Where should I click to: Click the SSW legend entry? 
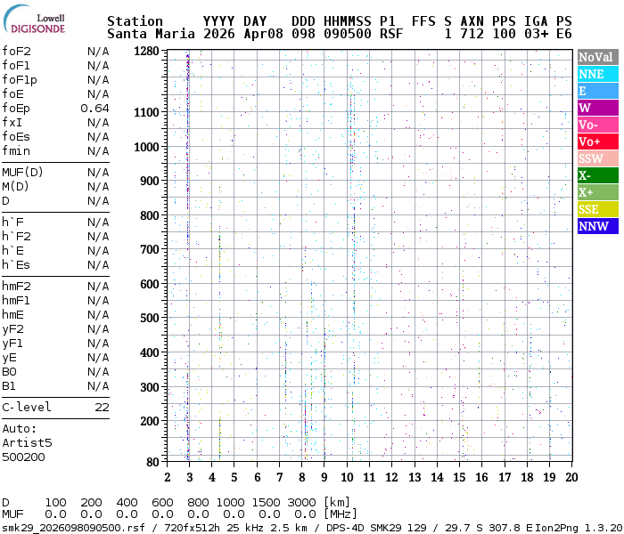click(596, 158)
